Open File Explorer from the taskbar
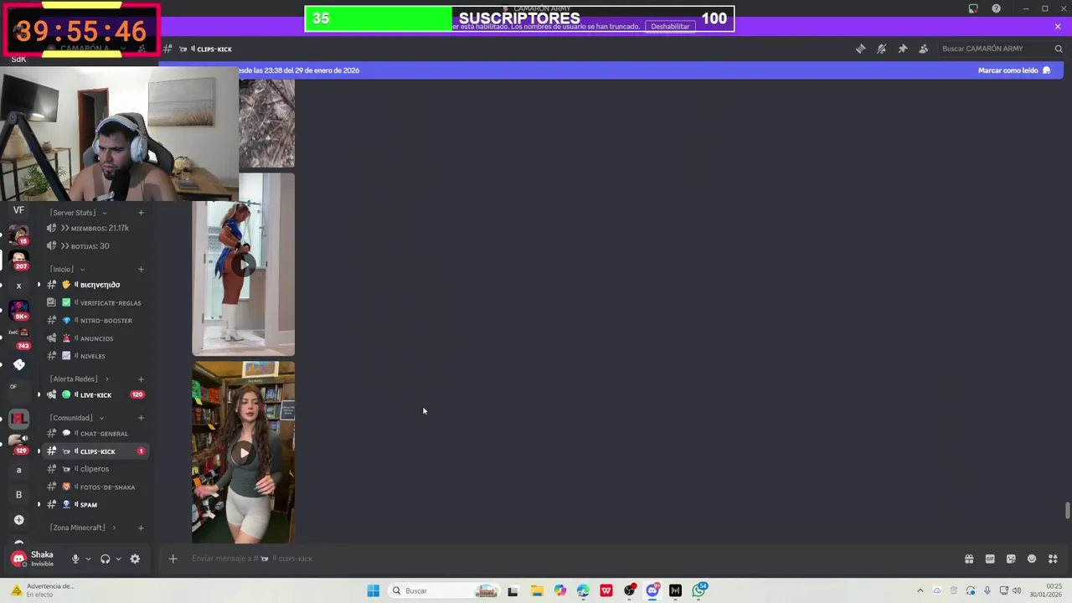This screenshot has height=603, width=1072. (536, 590)
